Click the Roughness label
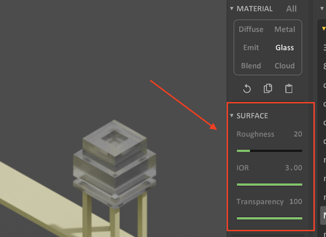 point(255,134)
